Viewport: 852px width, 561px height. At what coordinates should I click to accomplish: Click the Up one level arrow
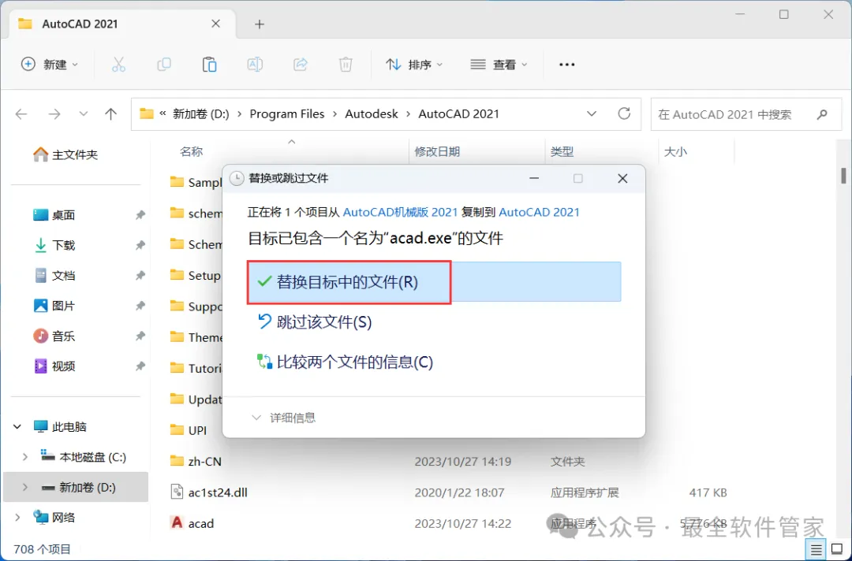click(111, 114)
